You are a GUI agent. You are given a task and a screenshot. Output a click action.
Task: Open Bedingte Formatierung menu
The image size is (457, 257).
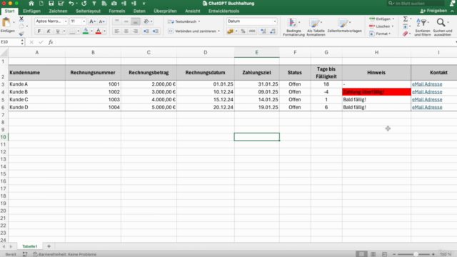pos(293,27)
